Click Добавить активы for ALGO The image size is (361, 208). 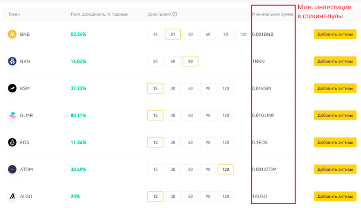tap(335, 196)
